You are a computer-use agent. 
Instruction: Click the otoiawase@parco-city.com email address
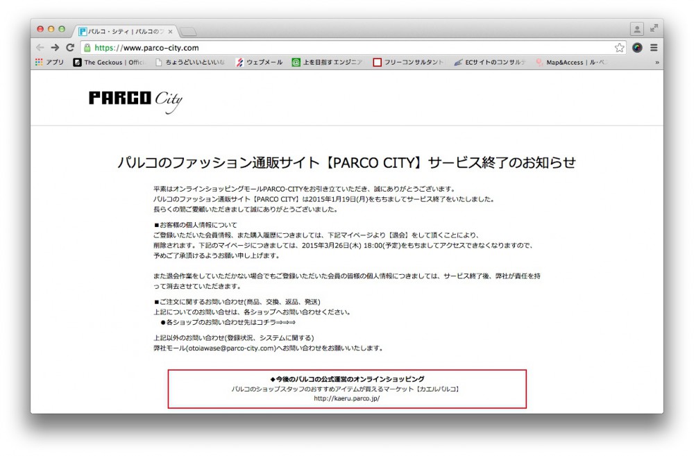232,348
